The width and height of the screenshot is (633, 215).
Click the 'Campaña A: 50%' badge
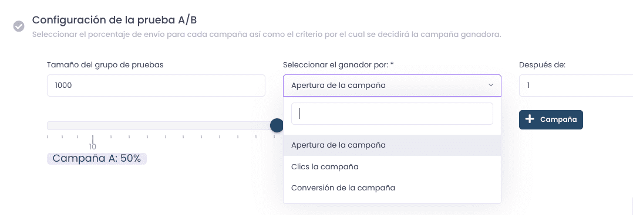point(97,159)
